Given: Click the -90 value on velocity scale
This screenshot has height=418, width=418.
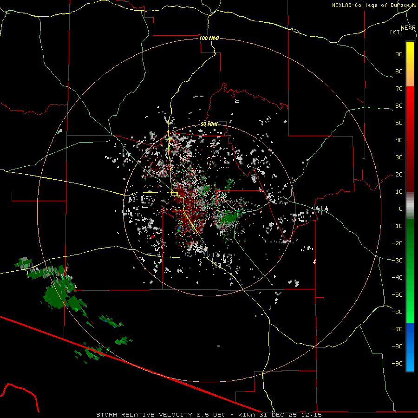Looking at the screenshot, I should [397, 364].
